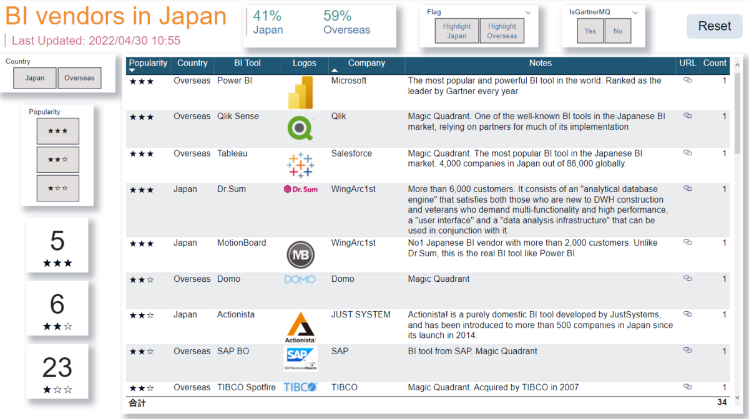The height and width of the screenshot is (419, 749).
Task: Click the BI vendors in Japan title
Action: pos(116,16)
